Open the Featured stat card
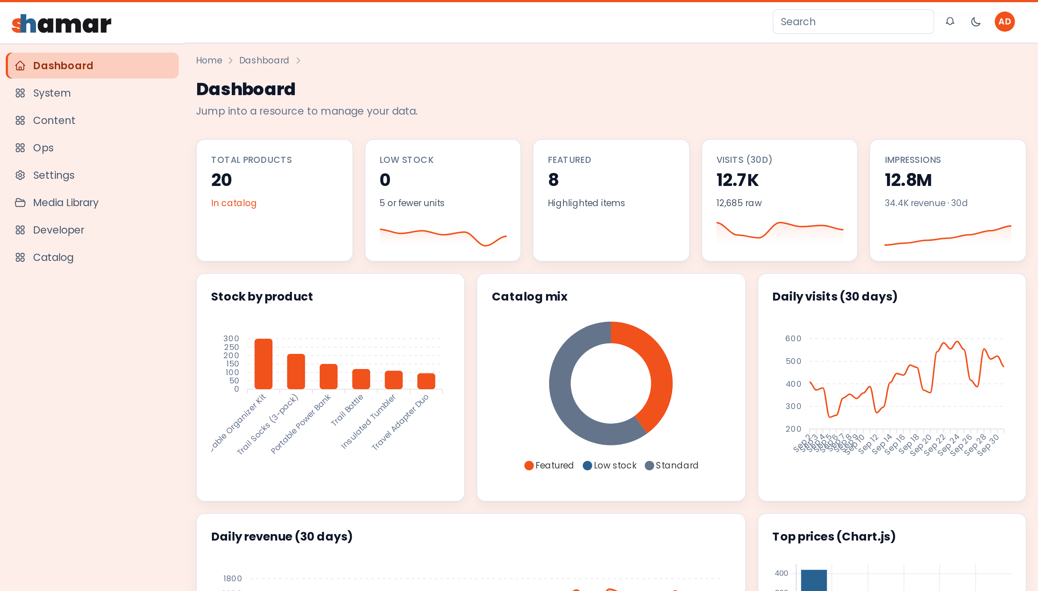This screenshot has height=591, width=1038. coord(611,200)
